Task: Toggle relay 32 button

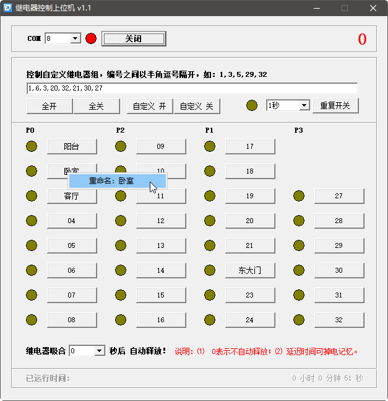Action: point(339,320)
